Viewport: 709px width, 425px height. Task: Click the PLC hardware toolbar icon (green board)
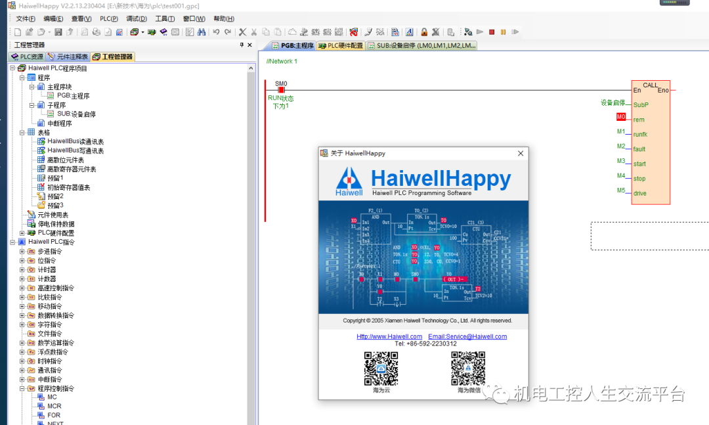152,32
